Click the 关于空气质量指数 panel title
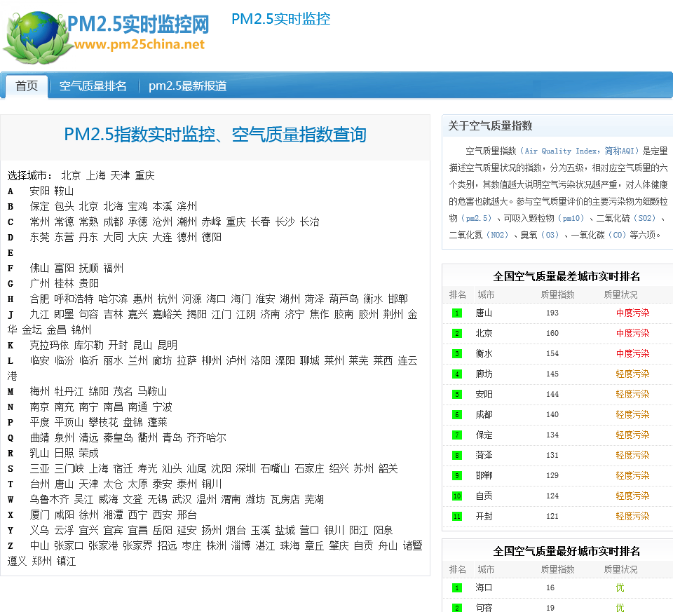 click(490, 126)
